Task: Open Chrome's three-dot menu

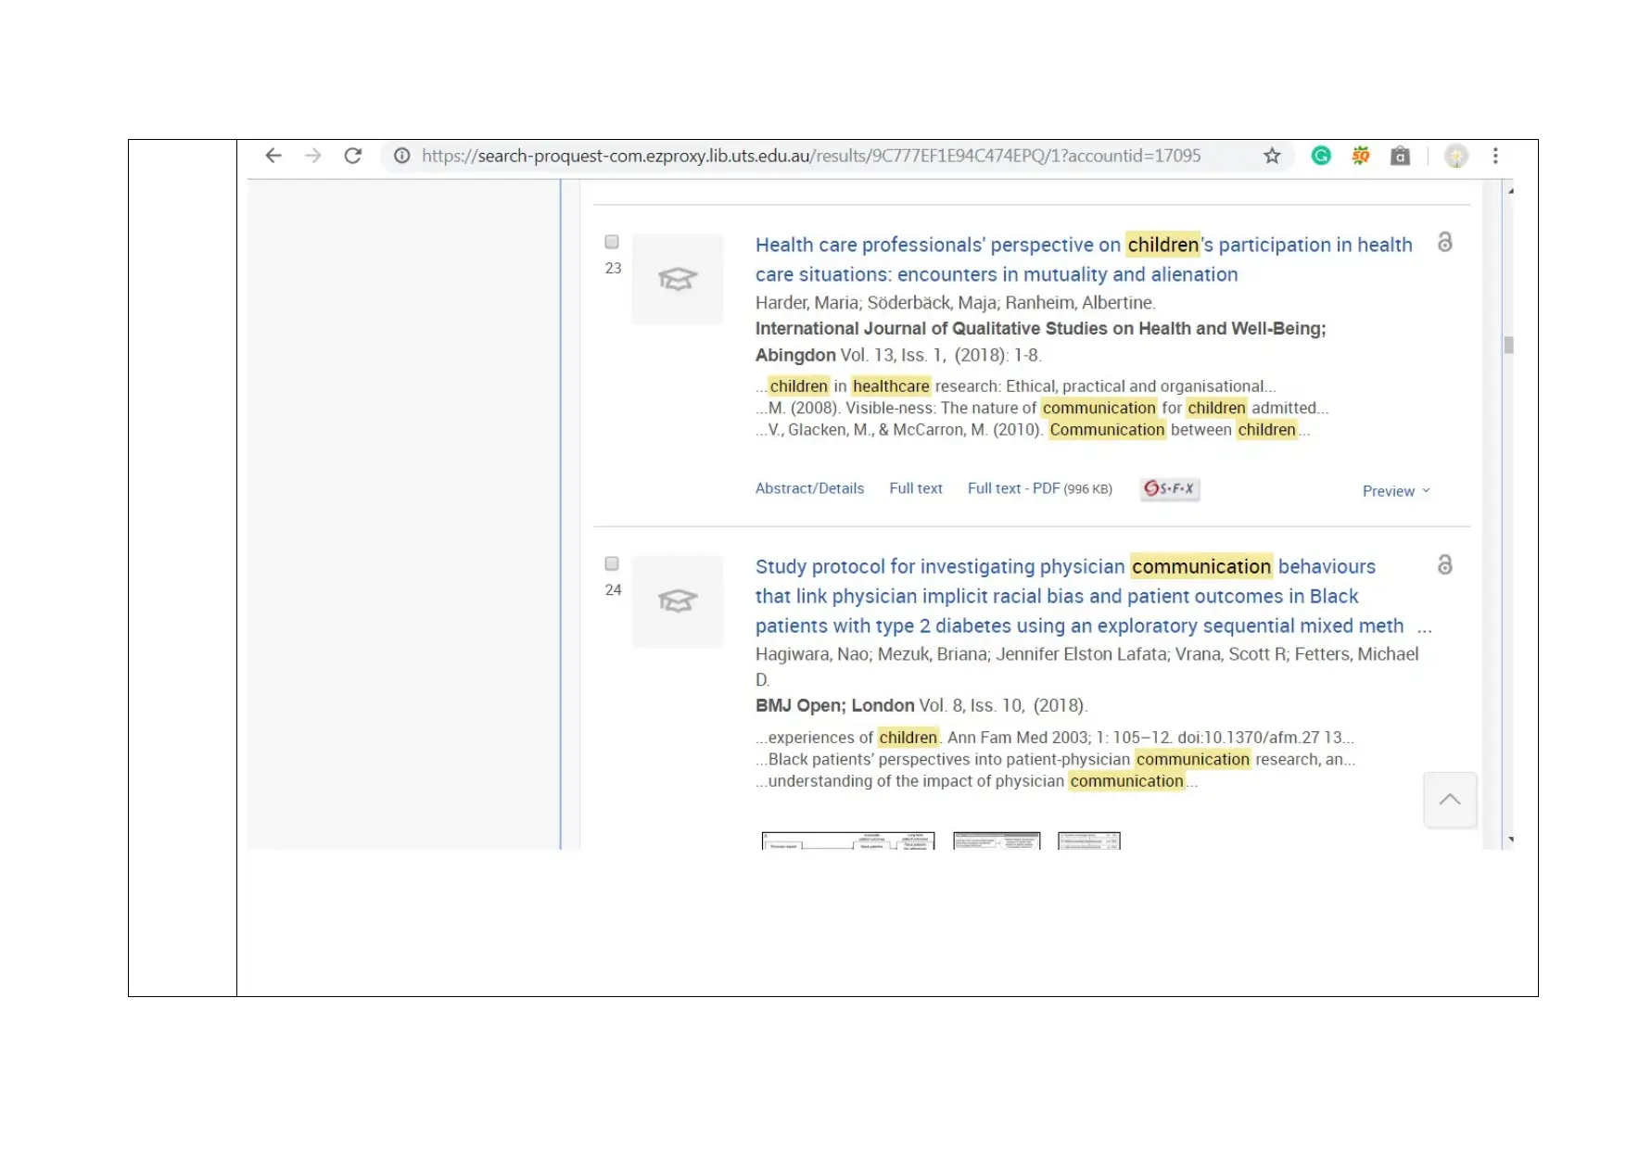Action: pyautogui.click(x=1495, y=156)
